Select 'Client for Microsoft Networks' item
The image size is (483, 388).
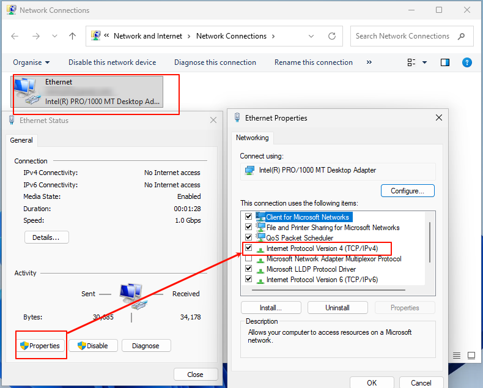[308, 217]
